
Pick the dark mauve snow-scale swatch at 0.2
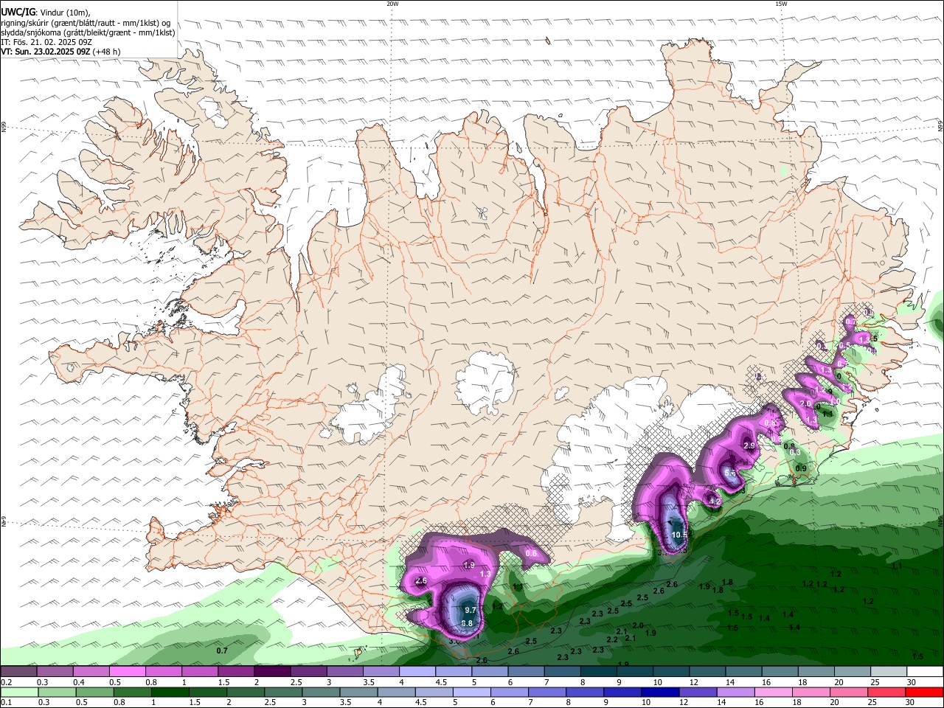[x=18, y=672]
